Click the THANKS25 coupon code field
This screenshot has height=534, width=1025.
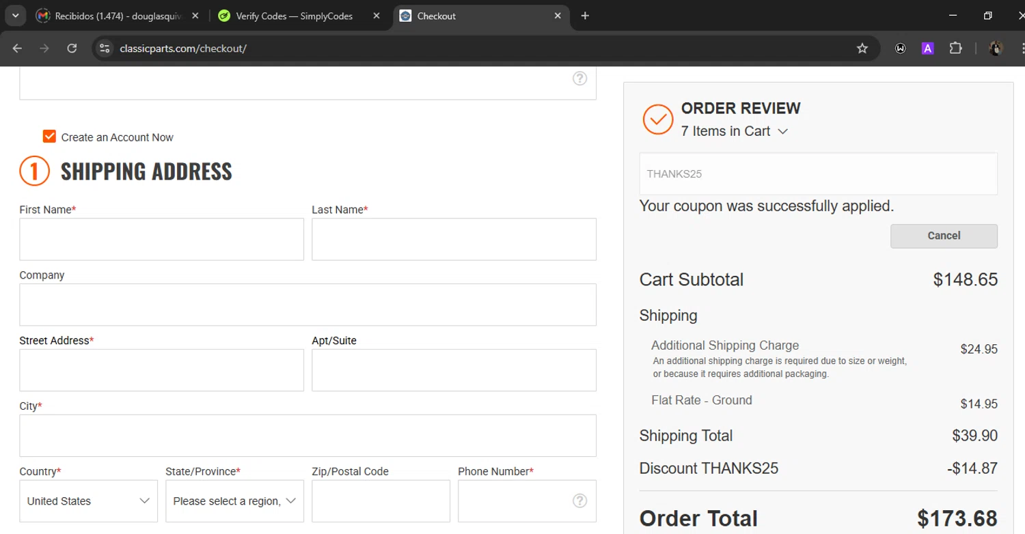[818, 173]
